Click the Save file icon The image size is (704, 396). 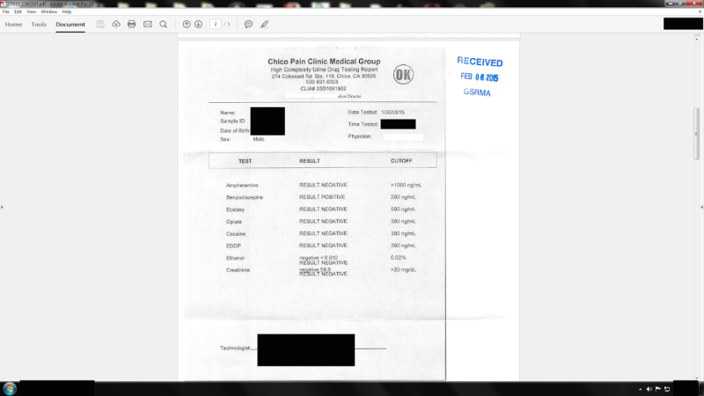100,24
